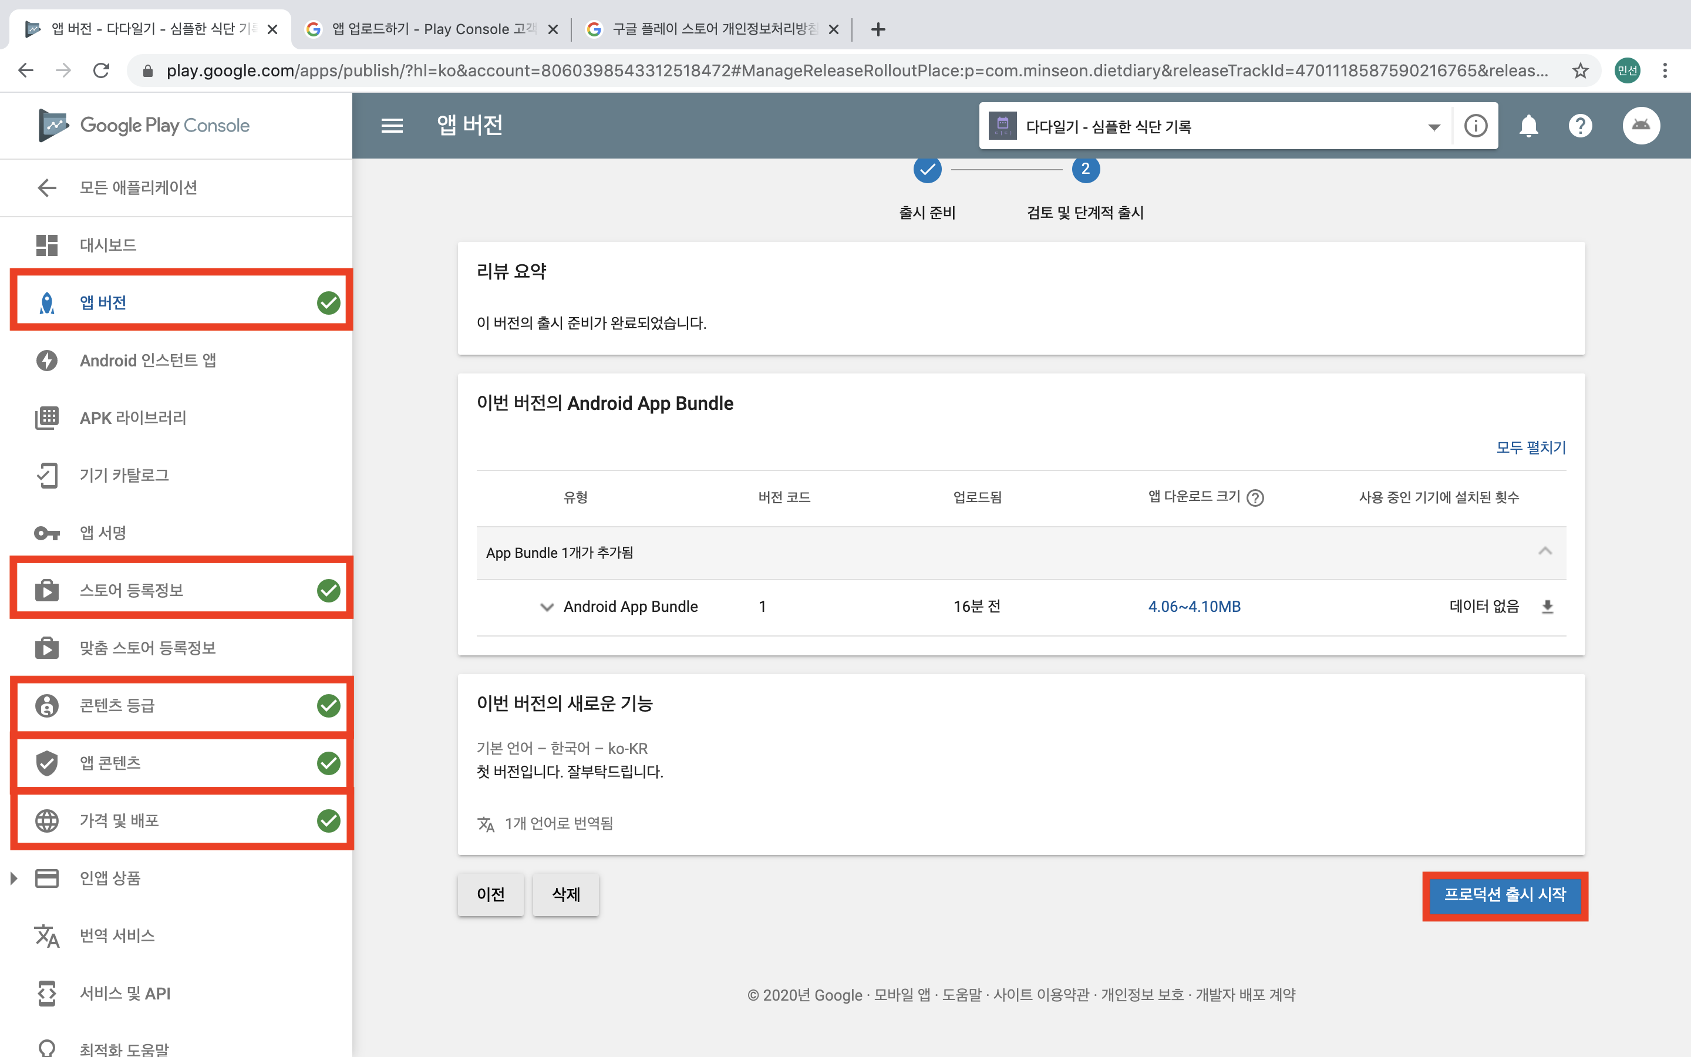Open the help question mark icon in header
Image resolution: width=1691 pixels, height=1057 pixels.
click(1580, 126)
